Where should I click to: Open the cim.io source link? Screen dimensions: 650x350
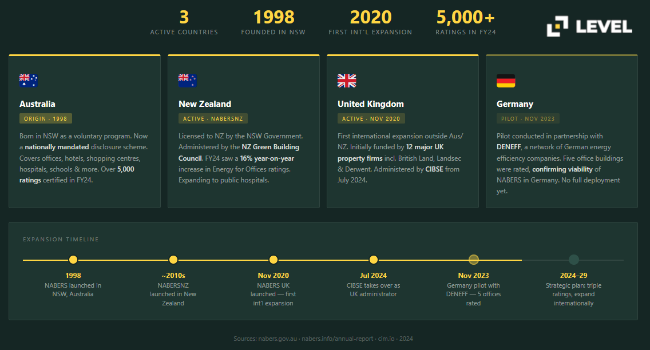pos(386,339)
